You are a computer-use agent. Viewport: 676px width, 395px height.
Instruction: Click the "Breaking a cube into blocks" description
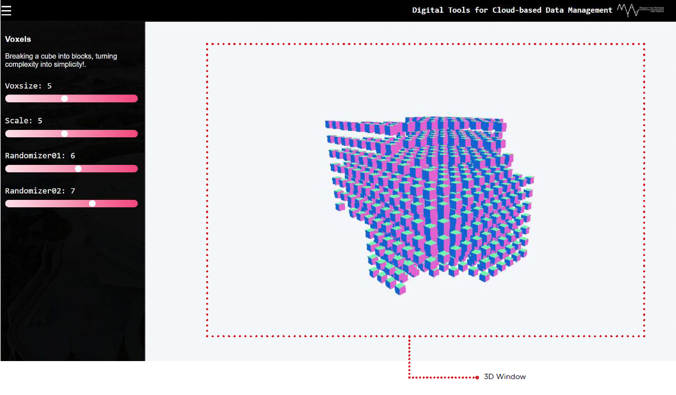[61, 60]
